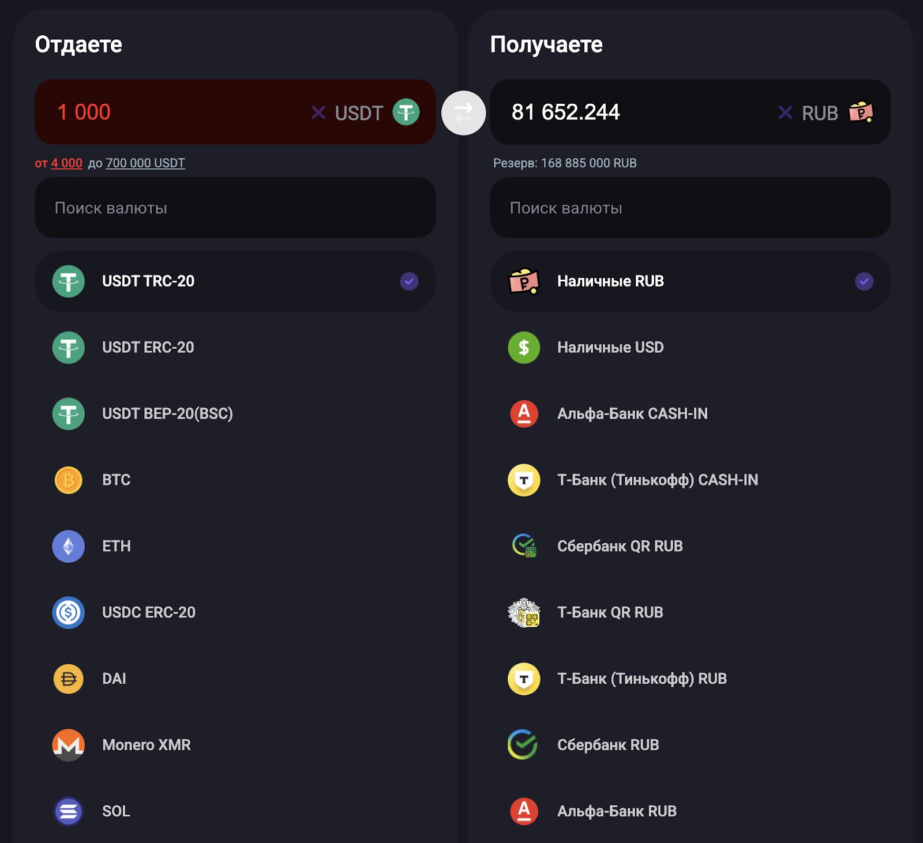The height and width of the screenshot is (843, 923).
Task: Click the maximum 700 000 USDT link
Action: tap(145, 163)
